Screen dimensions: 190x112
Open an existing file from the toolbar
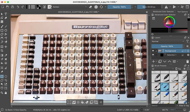pyautogui.click(x=7, y=7)
